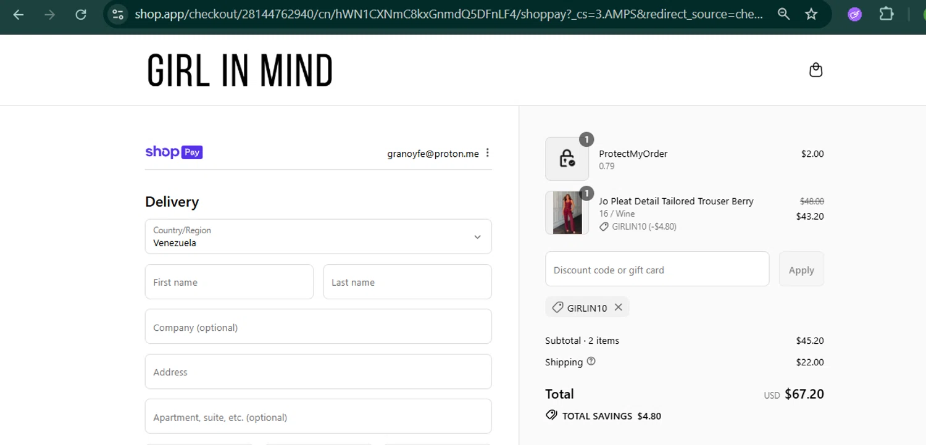Click the Apply discount button
This screenshot has height=445, width=926.
click(801, 269)
